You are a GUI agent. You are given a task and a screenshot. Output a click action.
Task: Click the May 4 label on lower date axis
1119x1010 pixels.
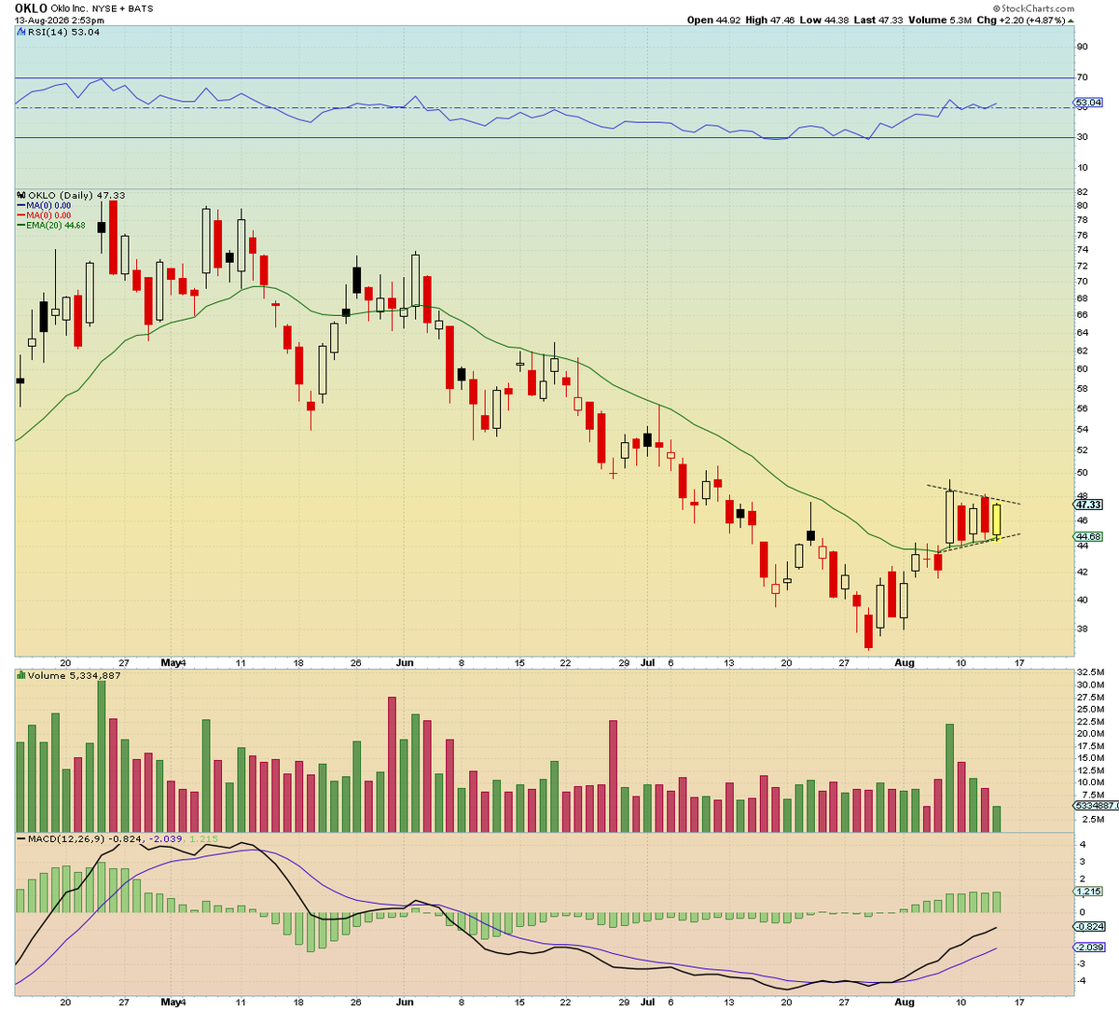point(173,1003)
